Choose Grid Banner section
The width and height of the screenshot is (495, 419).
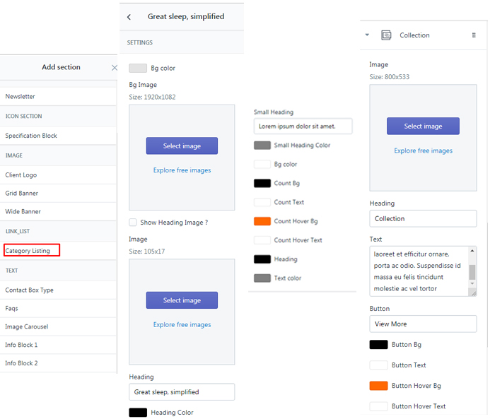point(21,193)
